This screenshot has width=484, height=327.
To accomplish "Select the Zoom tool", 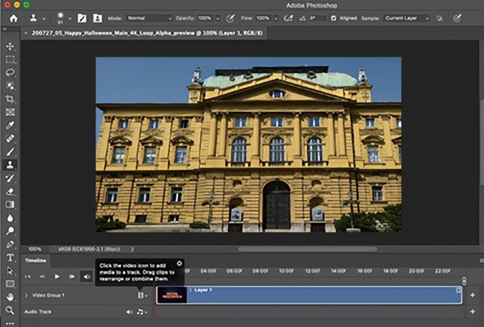I will (x=10, y=310).
